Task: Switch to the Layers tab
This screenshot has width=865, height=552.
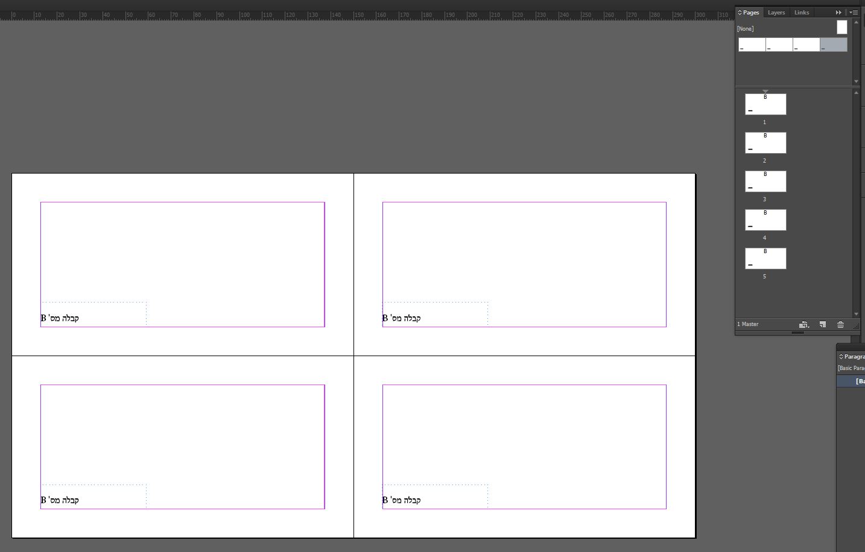Action: 776,12
